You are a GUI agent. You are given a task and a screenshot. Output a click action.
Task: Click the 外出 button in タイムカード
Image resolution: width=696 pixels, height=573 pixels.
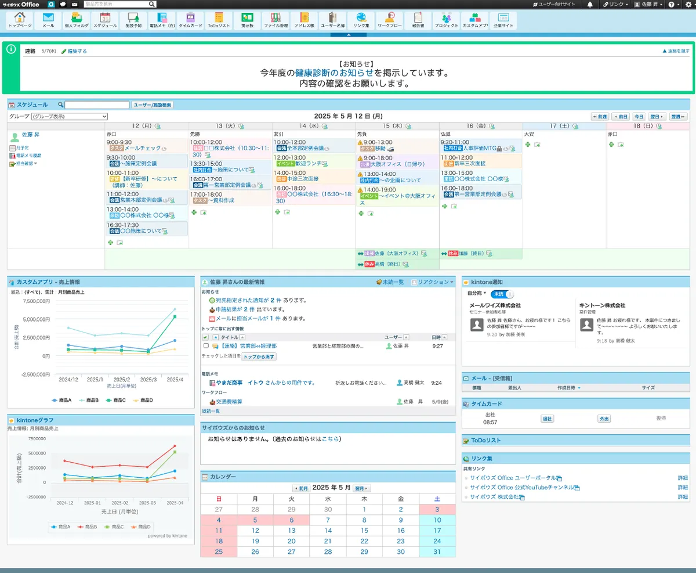604,419
